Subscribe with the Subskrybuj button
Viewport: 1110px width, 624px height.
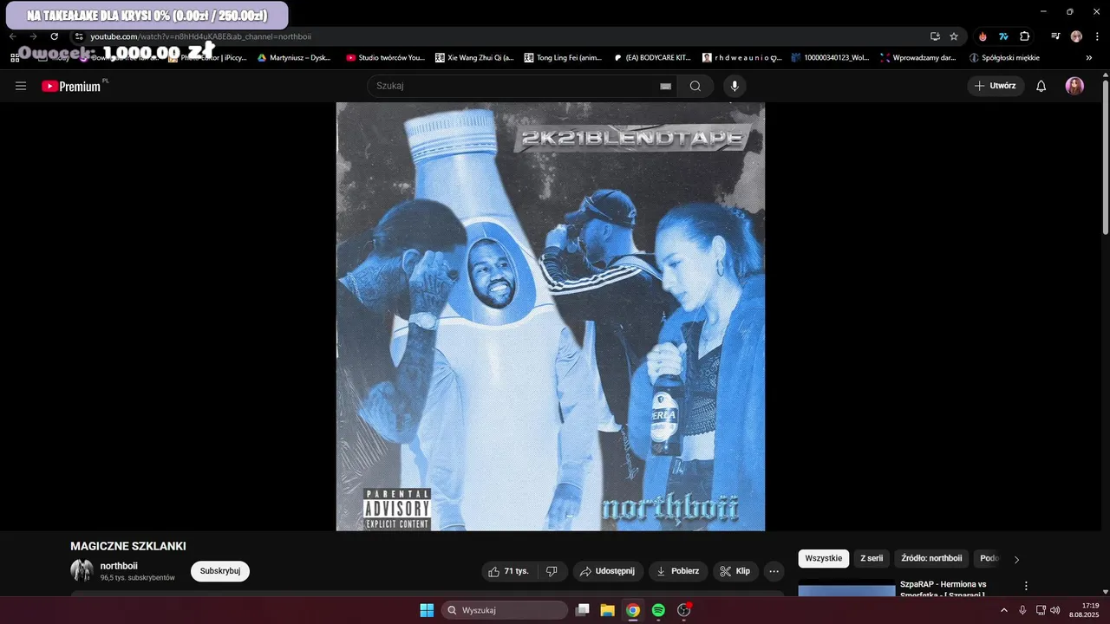220,571
